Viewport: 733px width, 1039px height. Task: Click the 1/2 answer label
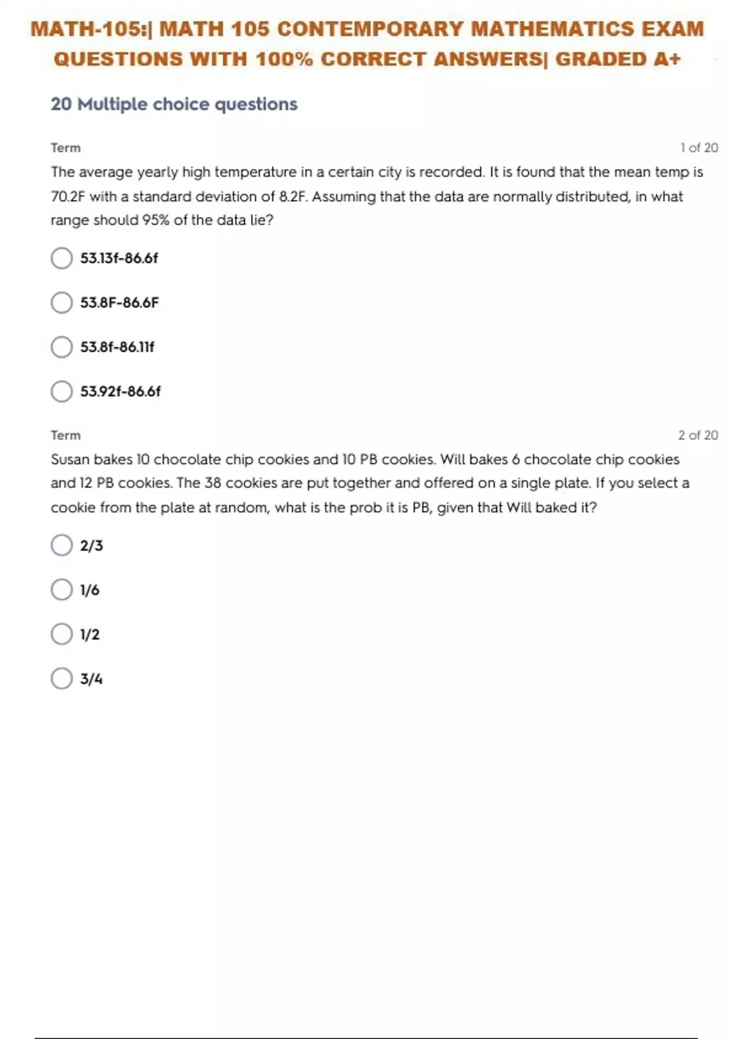(90, 634)
